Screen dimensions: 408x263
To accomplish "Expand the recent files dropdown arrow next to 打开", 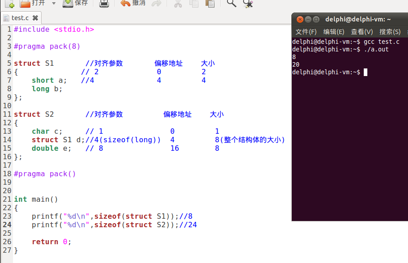I will coord(54,4).
